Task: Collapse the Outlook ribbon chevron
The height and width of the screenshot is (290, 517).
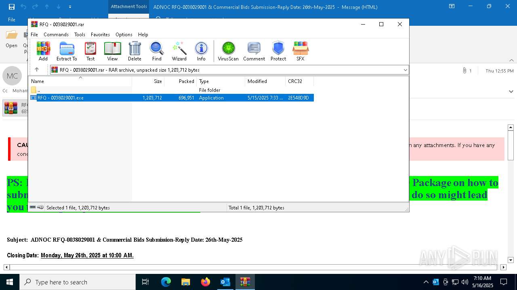Action: [x=511, y=60]
